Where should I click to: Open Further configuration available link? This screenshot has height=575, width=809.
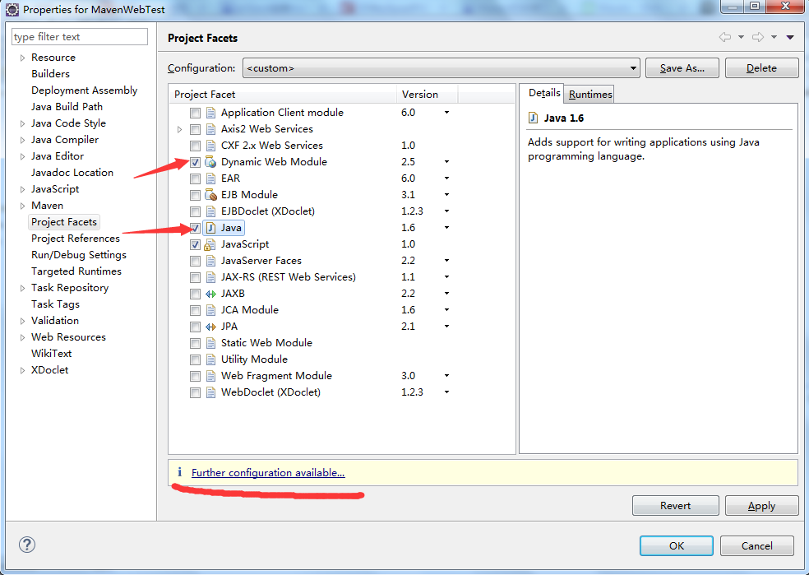coord(268,473)
